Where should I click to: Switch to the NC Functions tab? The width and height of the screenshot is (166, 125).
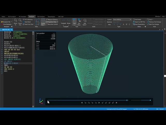pyautogui.click(x=12, y=17)
